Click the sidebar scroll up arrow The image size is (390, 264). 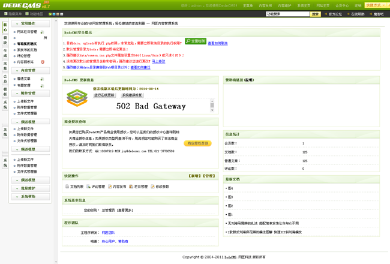(56, 21)
